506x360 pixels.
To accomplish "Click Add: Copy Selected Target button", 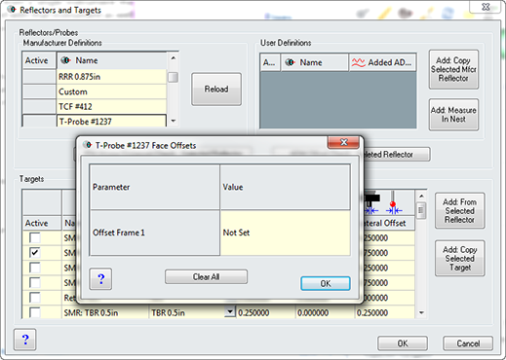I will point(460,259).
